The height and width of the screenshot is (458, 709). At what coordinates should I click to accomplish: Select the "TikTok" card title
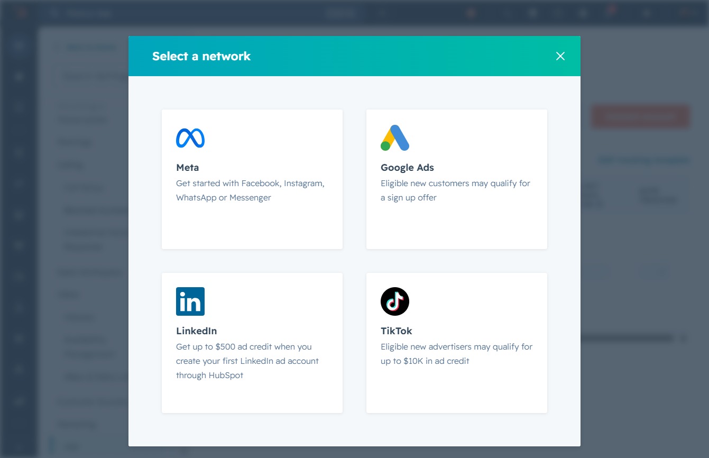pyautogui.click(x=397, y=331)
